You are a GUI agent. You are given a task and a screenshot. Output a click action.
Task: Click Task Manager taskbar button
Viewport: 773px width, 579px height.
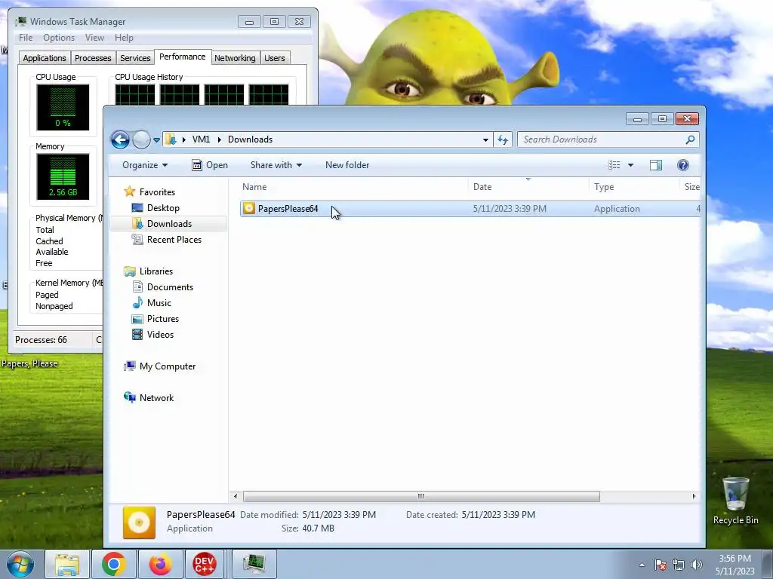tap(254, 564)
